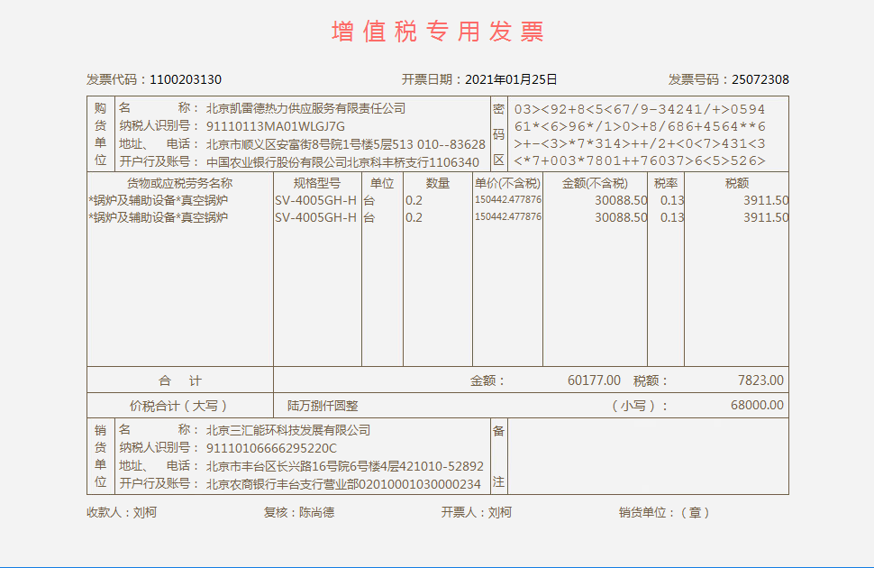The image size is (874, 568).
Task: Select cipher line starting with >+-<3>*7
Action: 640,144
